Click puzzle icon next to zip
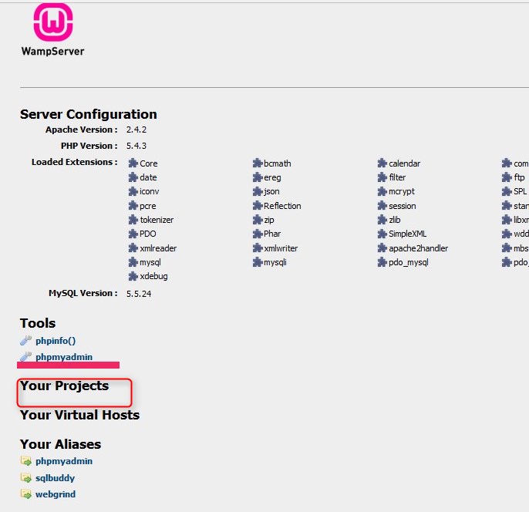 258,220
